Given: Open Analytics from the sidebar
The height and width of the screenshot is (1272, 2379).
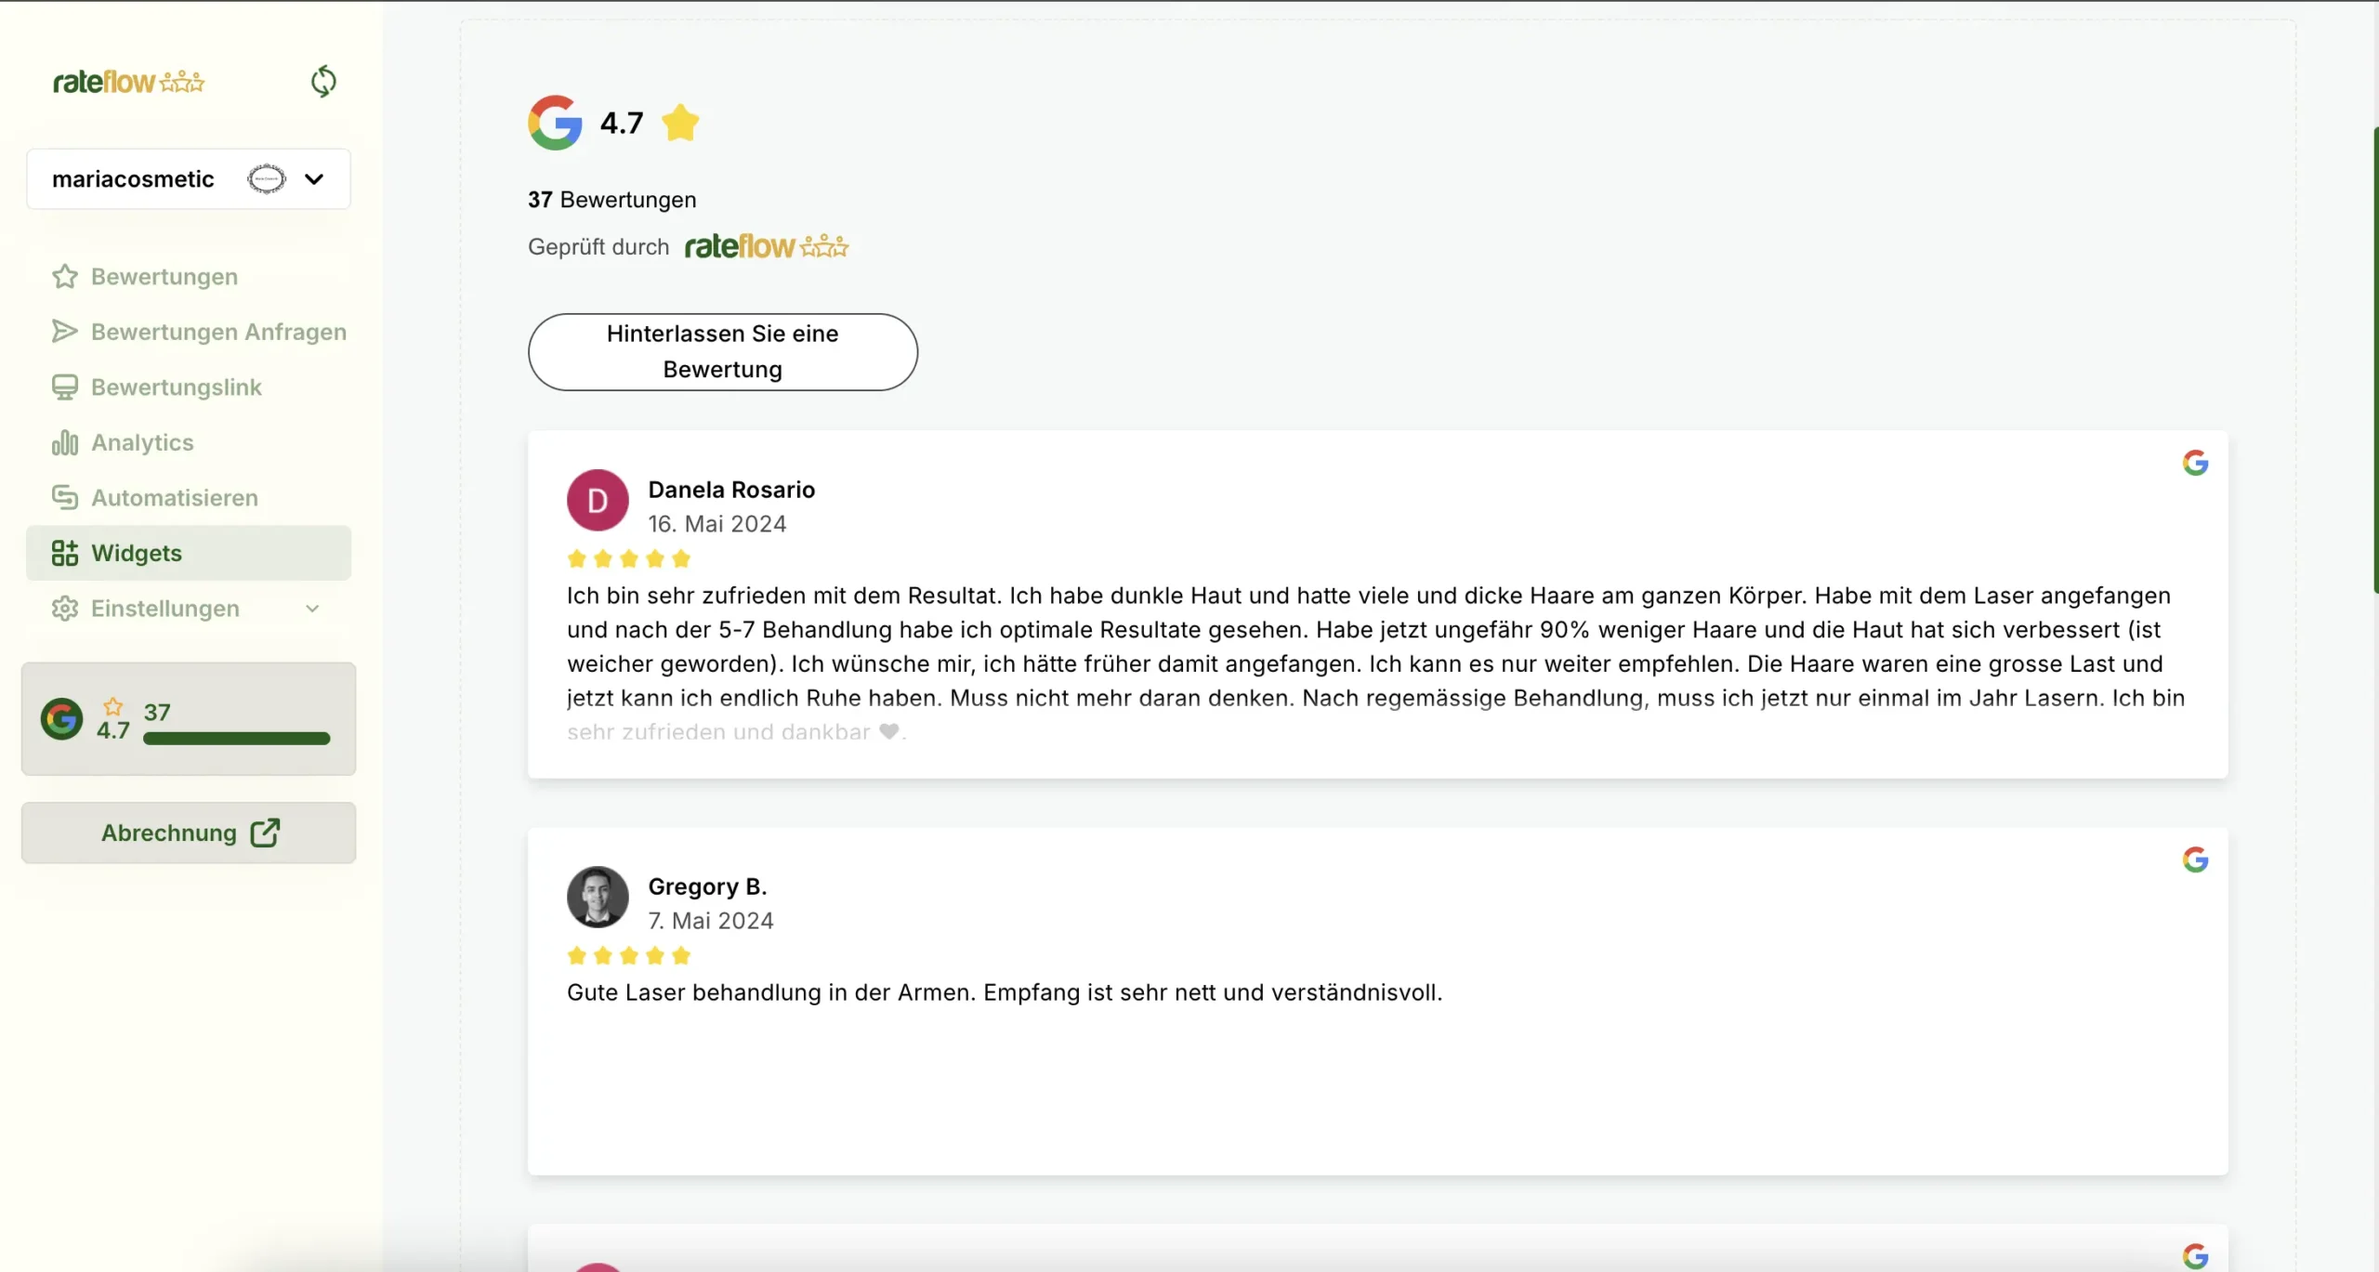Looking at the screenshot, I should [x=142, y=442].
